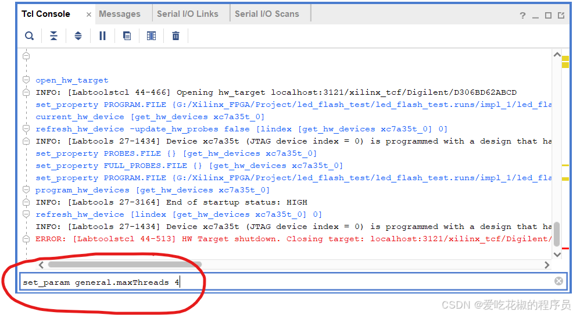Collapse the program_hw_devices fold marker
573x315 pixels.
pos(26,189)
